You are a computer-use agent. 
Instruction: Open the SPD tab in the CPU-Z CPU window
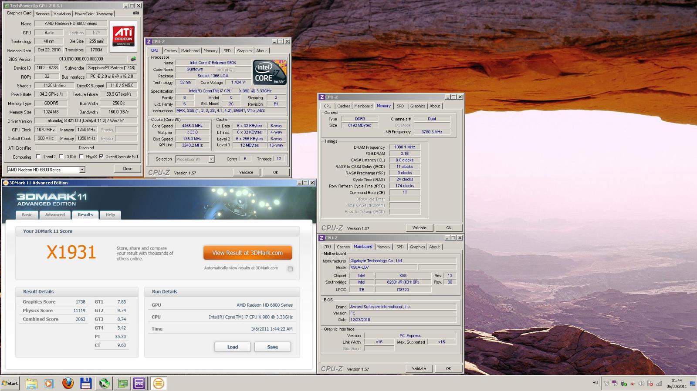[227, 50]
